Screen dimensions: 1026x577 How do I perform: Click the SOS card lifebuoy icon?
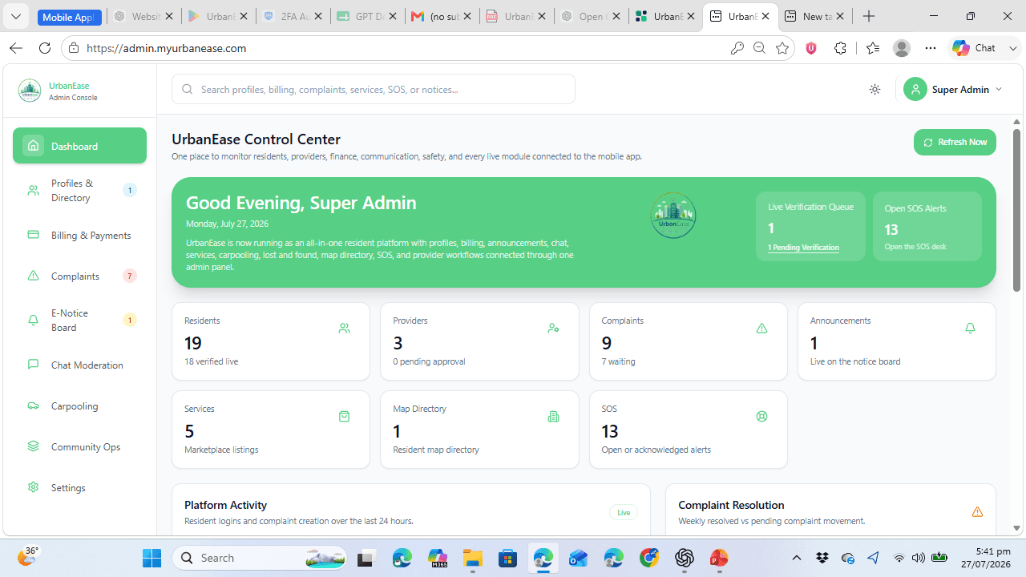[761, 417]
